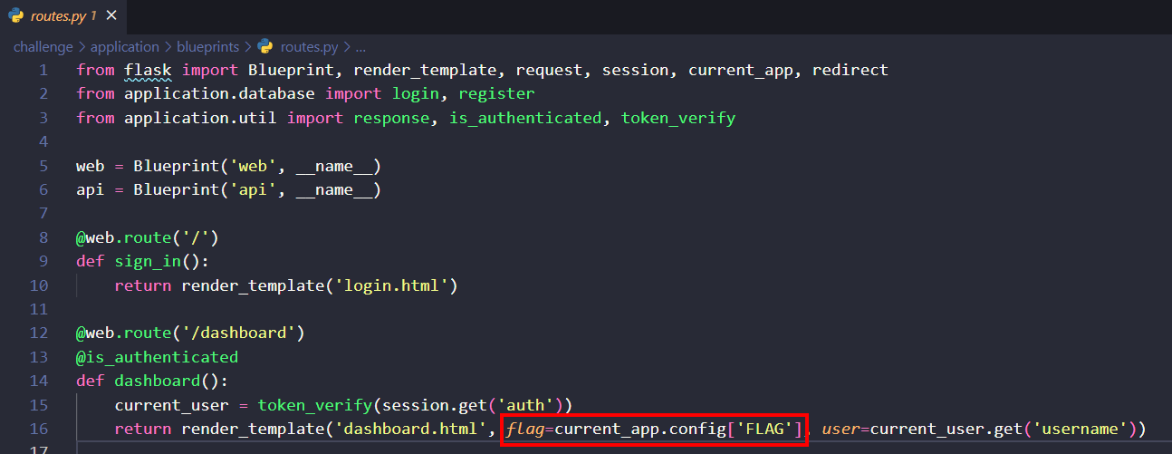Expand the blueprints breadcrumb segment
This screenshot has width=1172, height=454.
209,46
